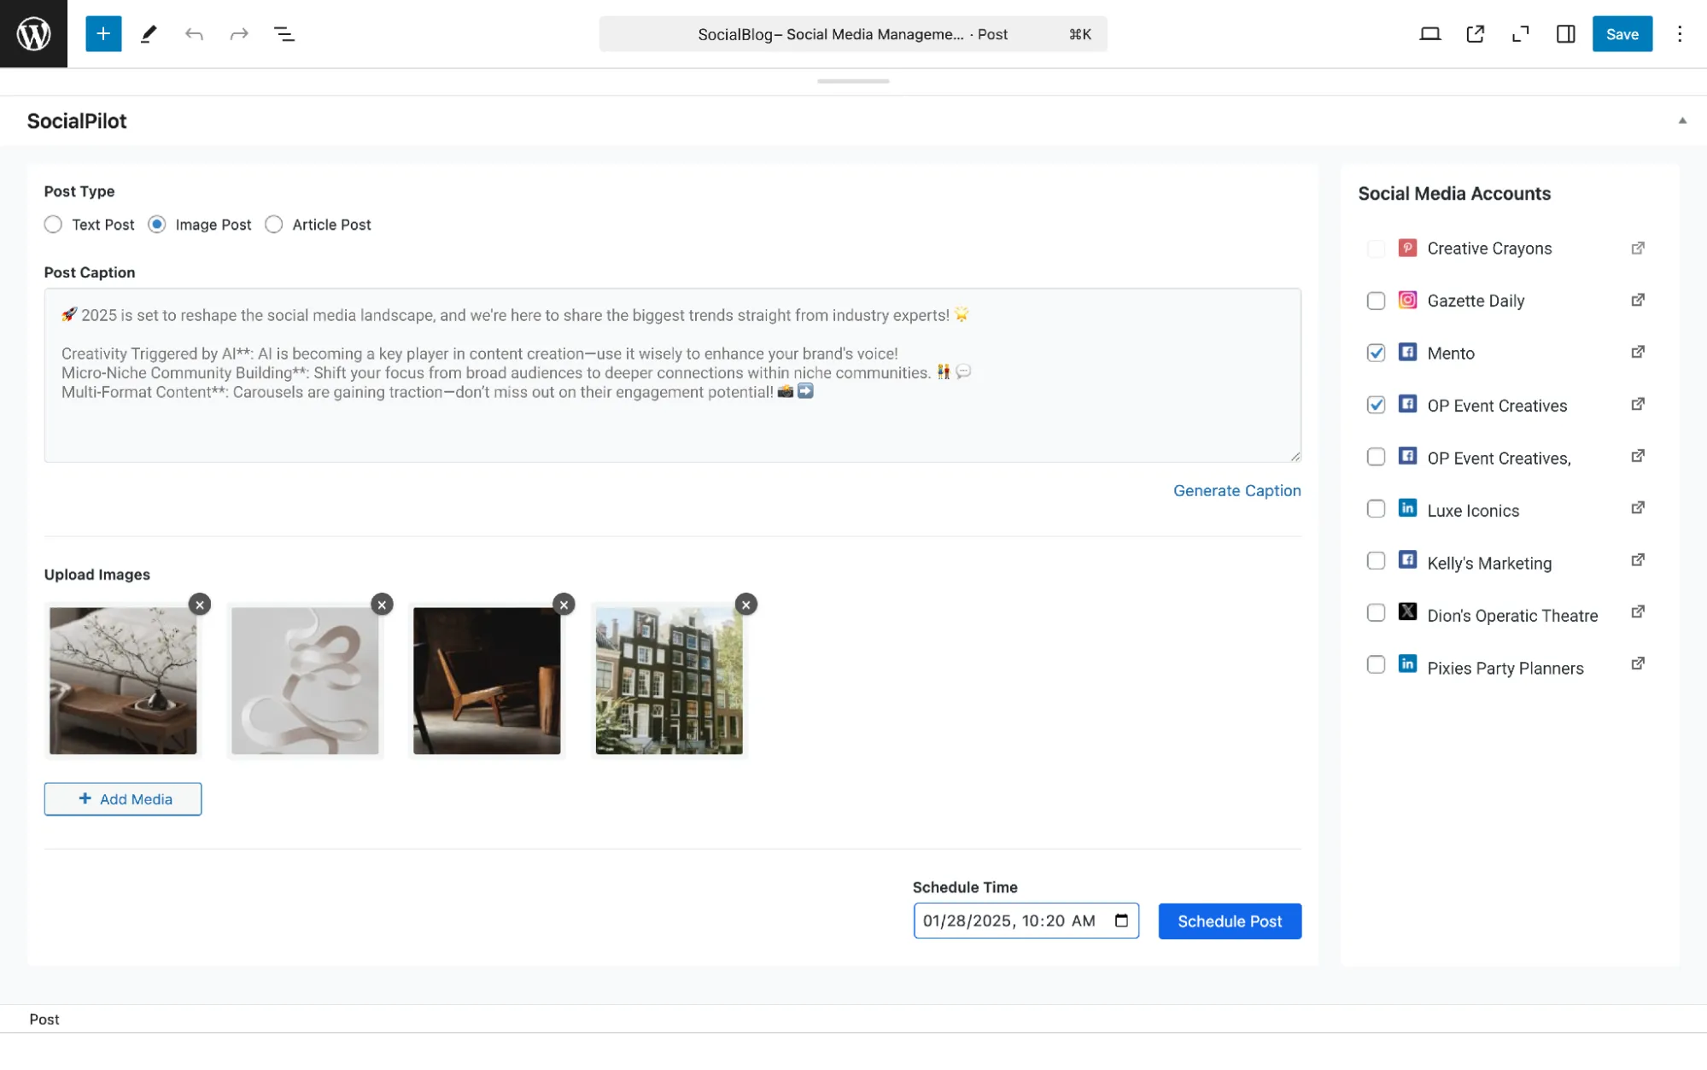Click the Post breadcrumb at bottom
1707x1070 pixels.
pyautogui.click(x=44, y=1019)
